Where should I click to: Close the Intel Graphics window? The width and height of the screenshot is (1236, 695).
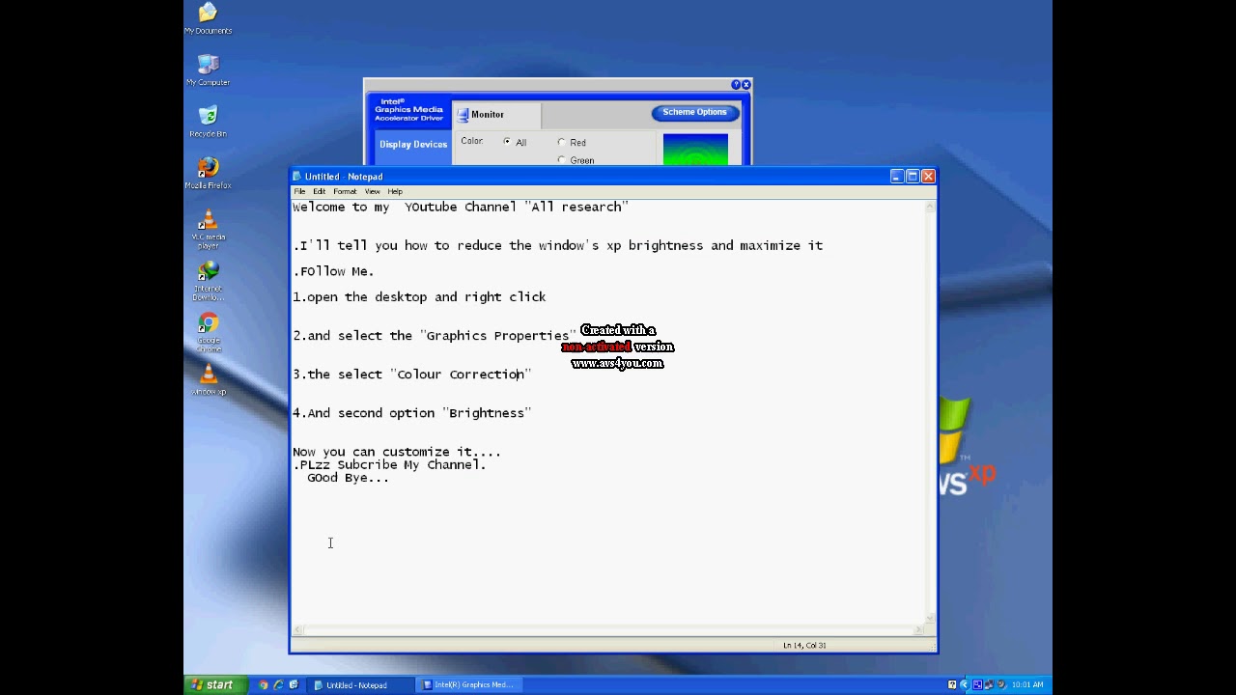click(x=745, y=85)
